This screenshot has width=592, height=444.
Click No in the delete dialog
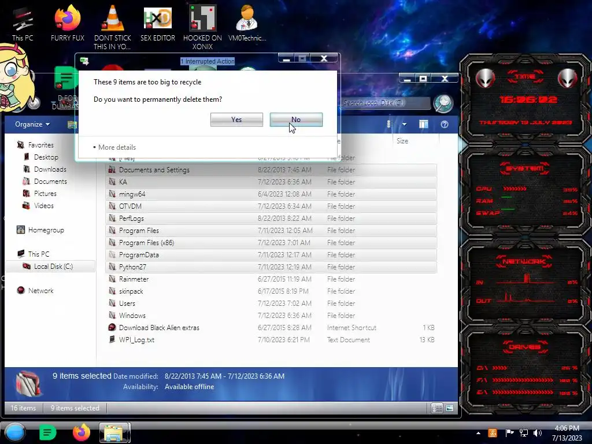click(x=296, y=120)
